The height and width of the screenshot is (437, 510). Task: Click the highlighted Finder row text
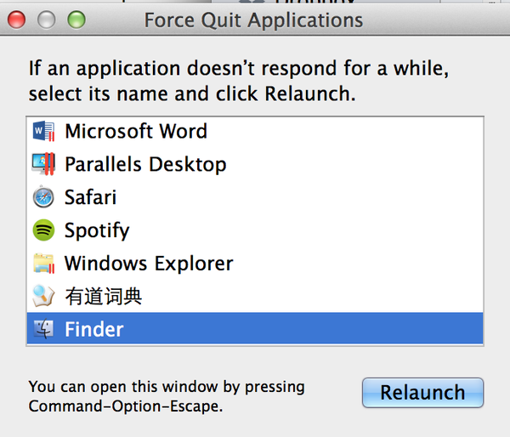(x=94, y=329)
